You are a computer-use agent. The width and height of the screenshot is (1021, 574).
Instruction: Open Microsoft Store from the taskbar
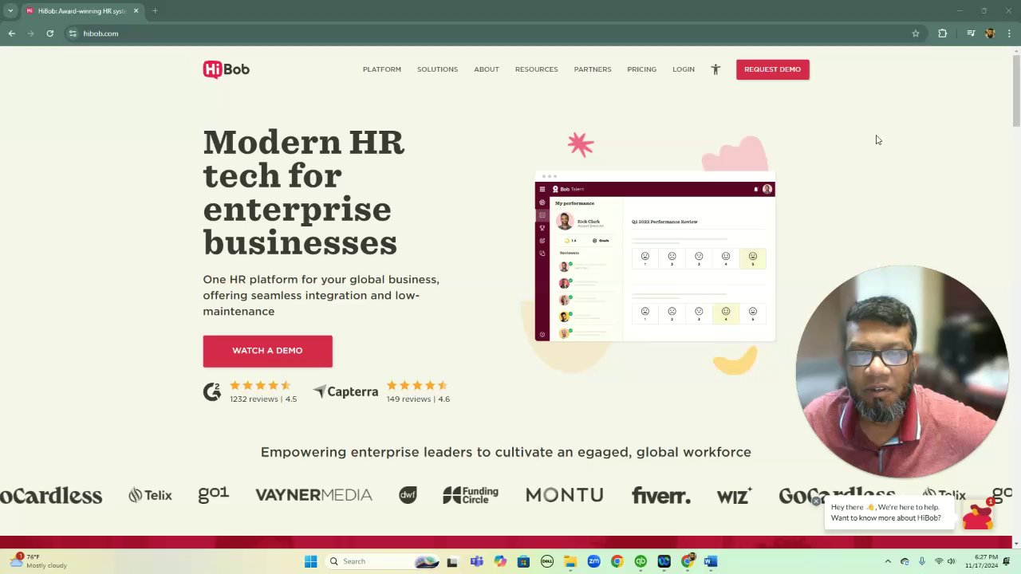(x=523, y=561)
